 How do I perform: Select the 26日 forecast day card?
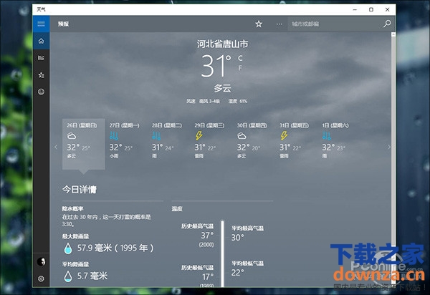(83, 144)
